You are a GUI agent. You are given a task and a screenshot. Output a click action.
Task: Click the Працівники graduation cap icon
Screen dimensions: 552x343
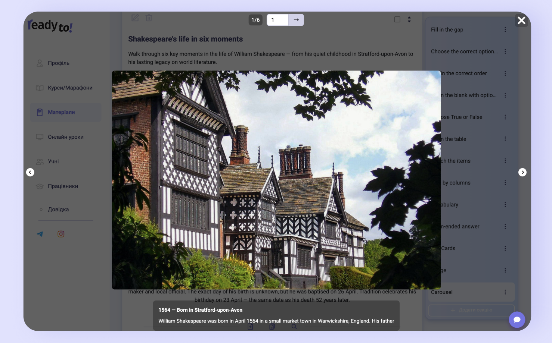click(40, 186)
